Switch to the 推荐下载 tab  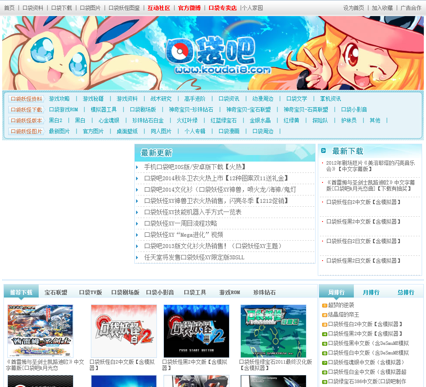21,292
